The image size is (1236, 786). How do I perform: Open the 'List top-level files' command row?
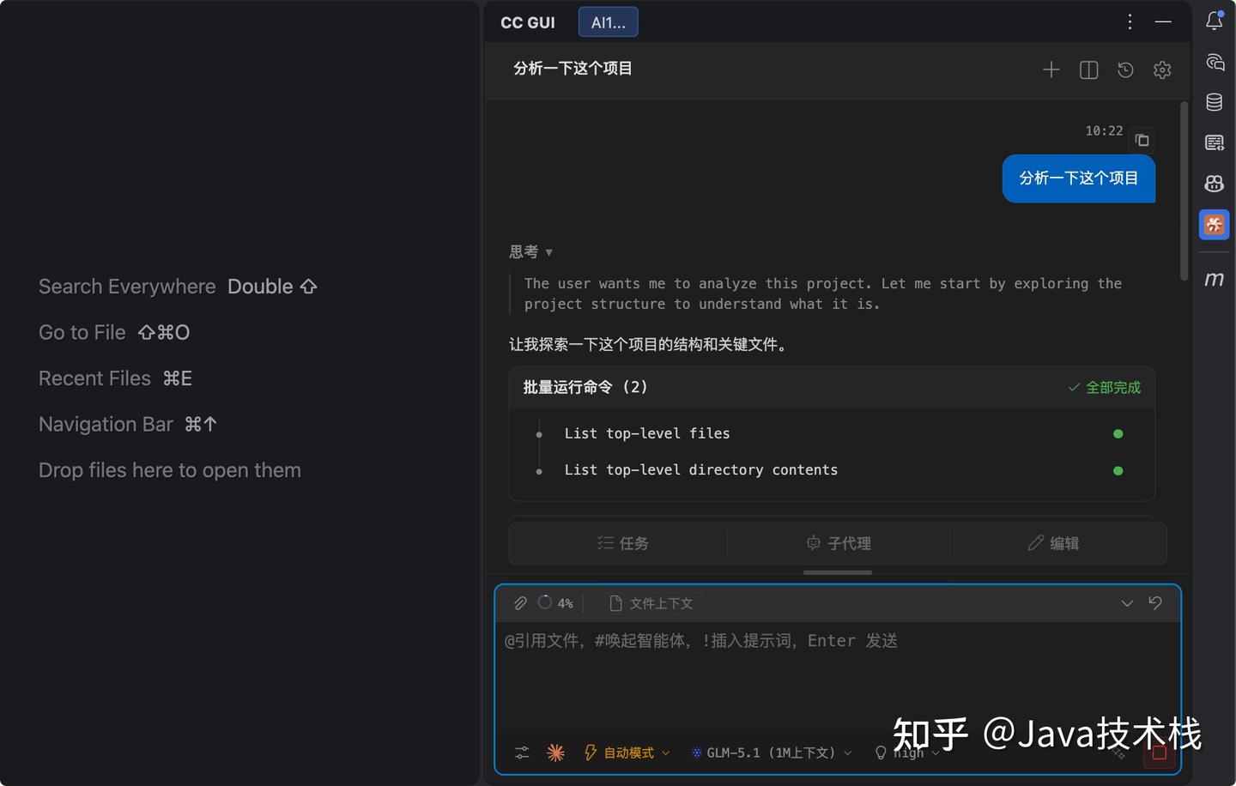click(x=831, y=433)
